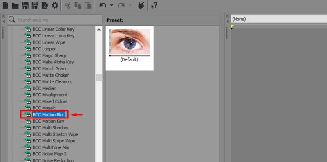Screen dimensions: 327x162
Task: Select BCC Multi Stretch Wipe
Action: (x=55, y=134)
